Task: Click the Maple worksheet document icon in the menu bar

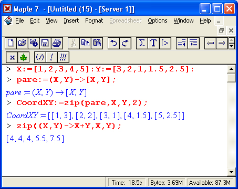Action: pyautogui.click(x=8, y=21)
